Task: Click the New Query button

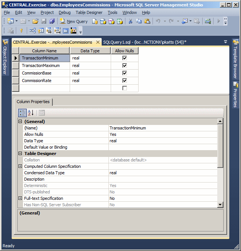Action: (x=74, y=21)
